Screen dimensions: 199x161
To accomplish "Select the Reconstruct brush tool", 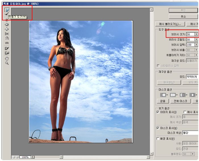I will pos(7,14).
